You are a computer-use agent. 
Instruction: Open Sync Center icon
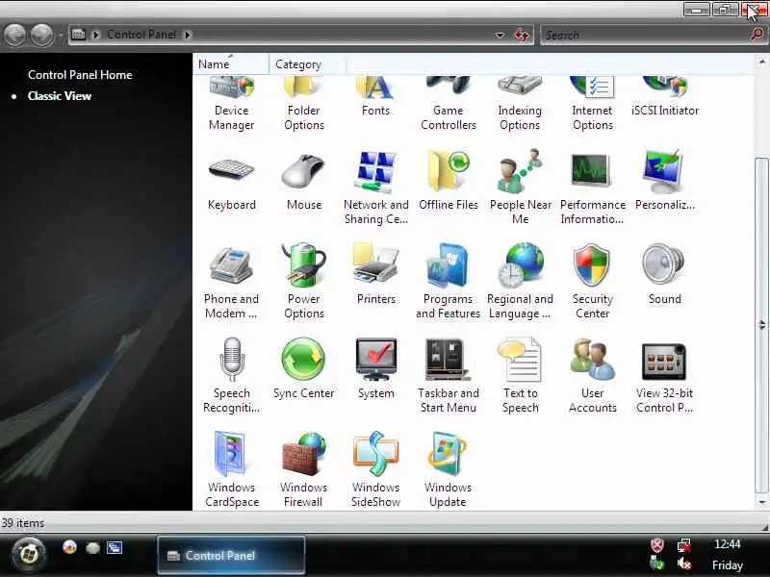coord(303,369)
